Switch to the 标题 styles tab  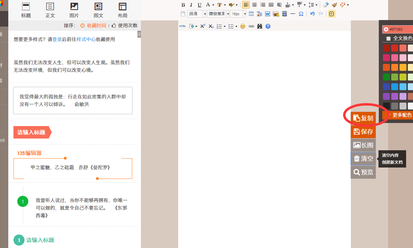pos(26,10)
